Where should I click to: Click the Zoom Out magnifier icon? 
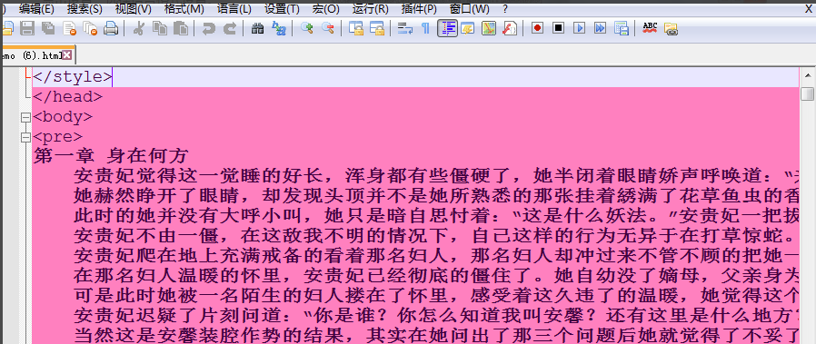(x=327, y=28)
